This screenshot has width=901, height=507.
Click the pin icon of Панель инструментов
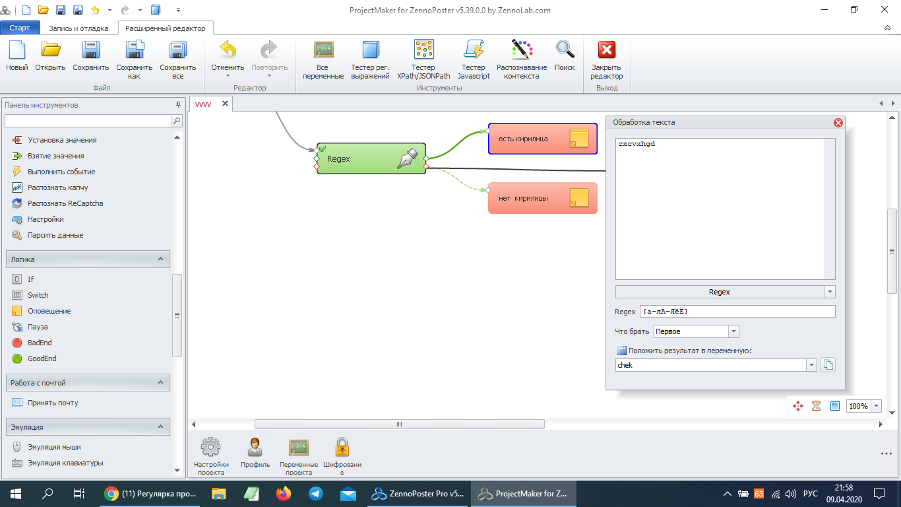pos(177,105)
